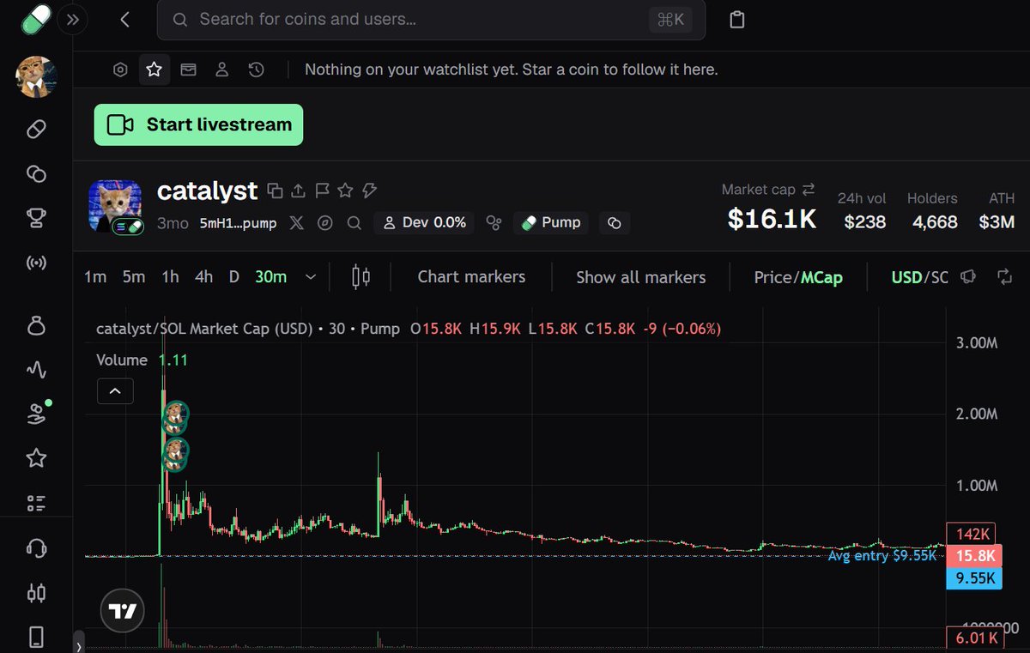Collapse the Volume indicator with up chevron

click(x=115, y=391)
